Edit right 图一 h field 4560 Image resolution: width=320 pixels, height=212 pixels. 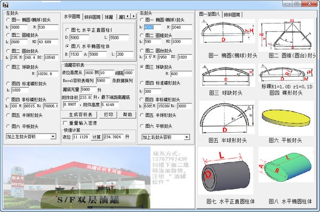tap(153, 27)
